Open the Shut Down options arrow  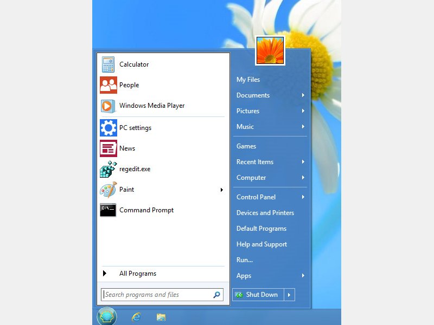[x=289, y=295]
